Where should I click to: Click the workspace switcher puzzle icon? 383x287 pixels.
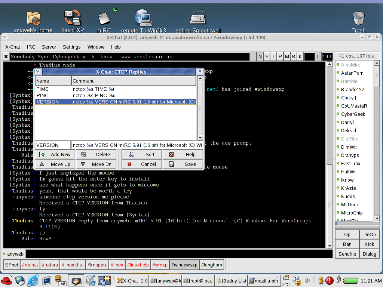coord(105,281)
